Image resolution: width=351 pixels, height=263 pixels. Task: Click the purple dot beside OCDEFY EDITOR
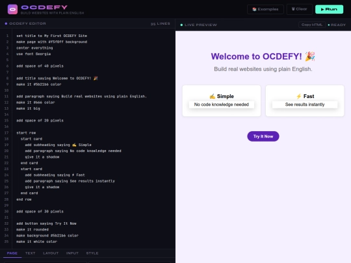pyautogui.click(x=6, y=23)
